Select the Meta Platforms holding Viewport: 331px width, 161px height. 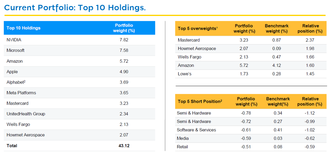(x=21, y=93)
